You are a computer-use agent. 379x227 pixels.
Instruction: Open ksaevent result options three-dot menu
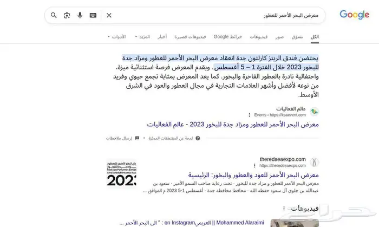click(249, 115)
